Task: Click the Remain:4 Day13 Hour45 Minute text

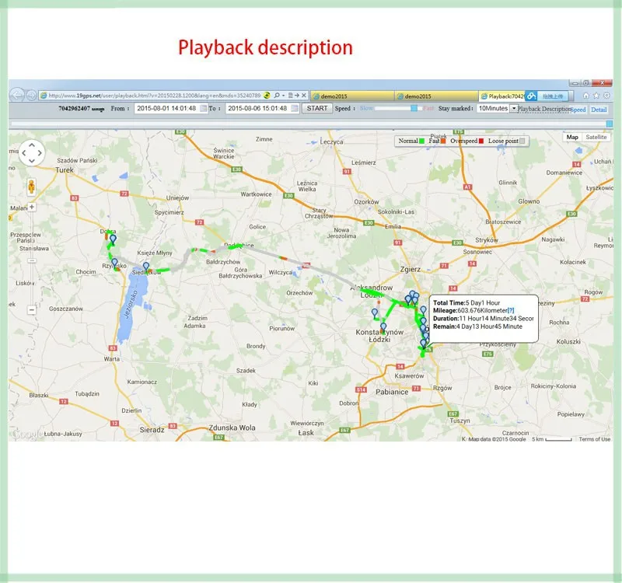Action: [x=477, y=326]
